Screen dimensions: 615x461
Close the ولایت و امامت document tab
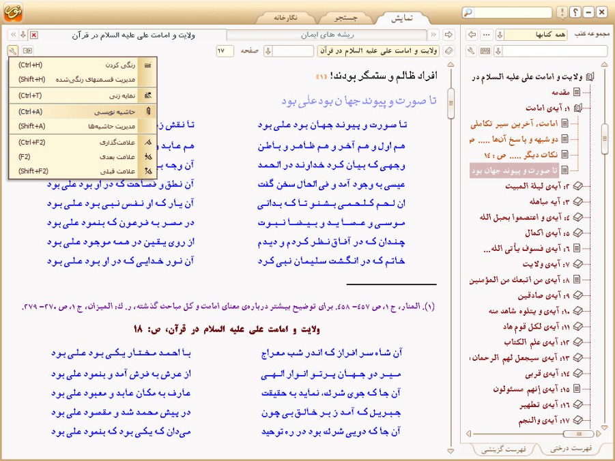(x=34, y=35)
